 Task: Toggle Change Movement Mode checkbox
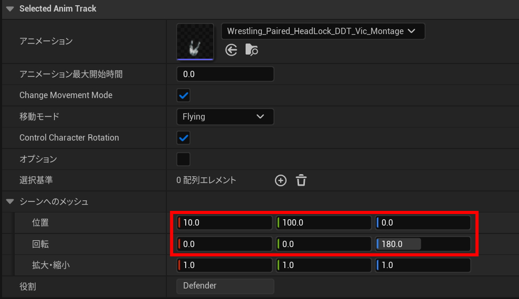click(x=183, y=95)
